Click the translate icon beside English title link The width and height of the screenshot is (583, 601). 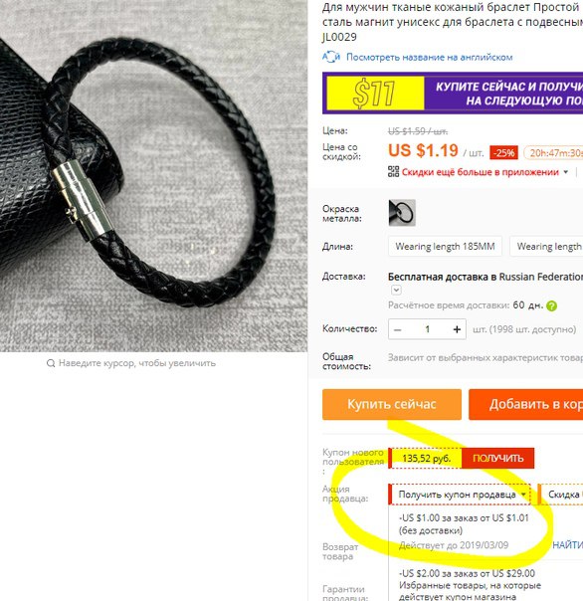coord(330,57)
